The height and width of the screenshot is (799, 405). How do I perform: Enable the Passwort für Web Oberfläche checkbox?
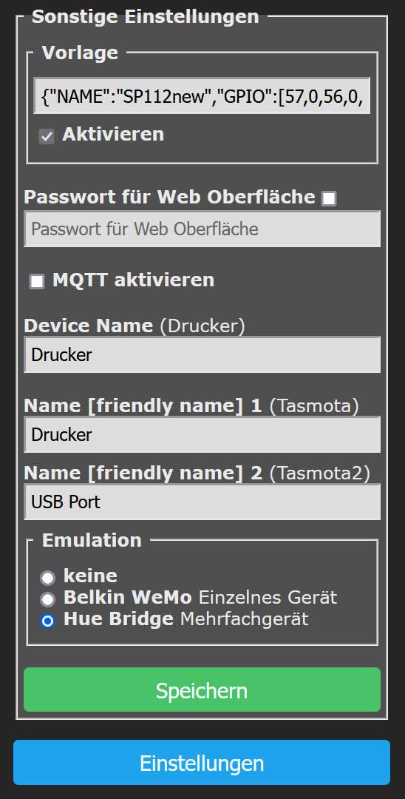(329, 199)
